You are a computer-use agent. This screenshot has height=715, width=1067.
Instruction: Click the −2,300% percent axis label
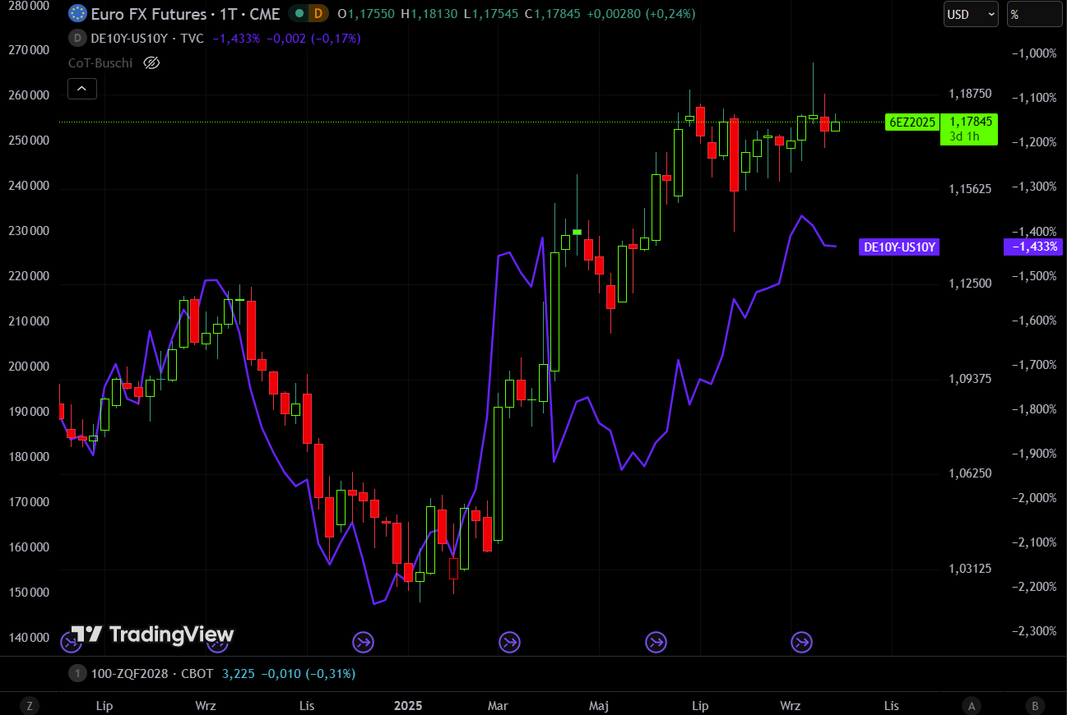1032,631
